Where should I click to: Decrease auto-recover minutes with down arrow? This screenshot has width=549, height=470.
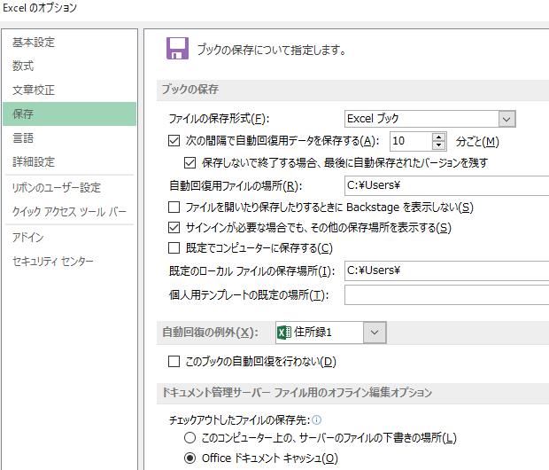pos(439,145)
